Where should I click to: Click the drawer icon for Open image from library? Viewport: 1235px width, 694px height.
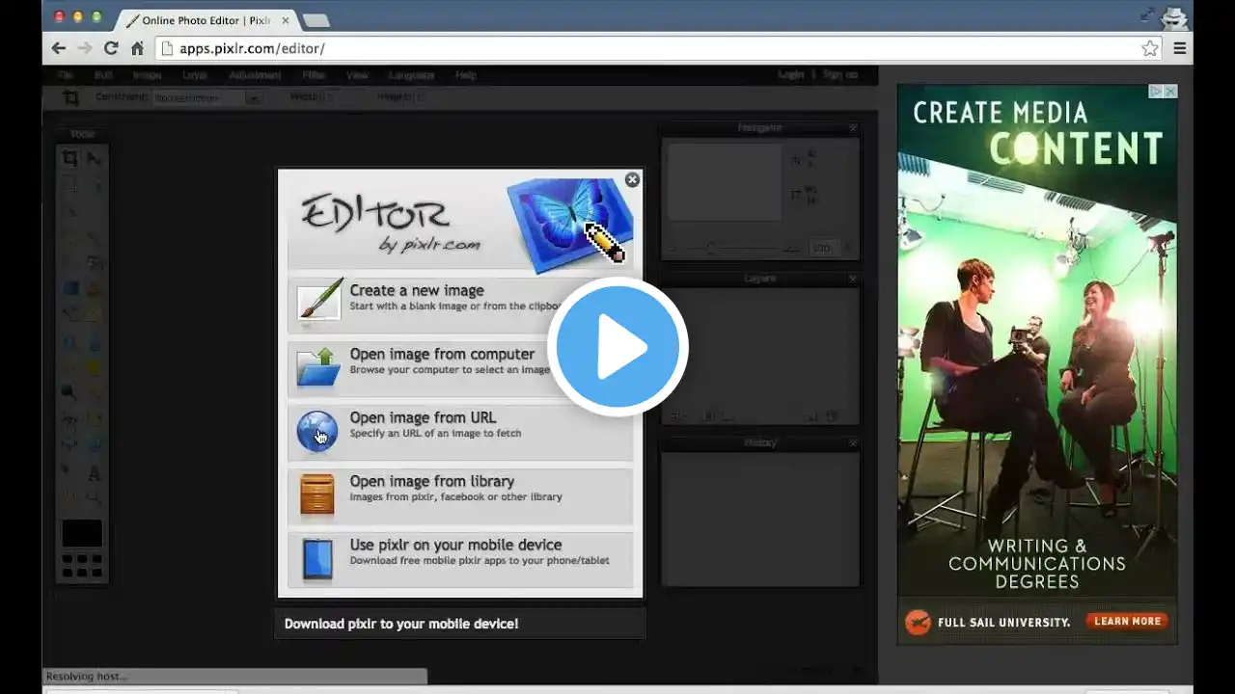(317, 494)
